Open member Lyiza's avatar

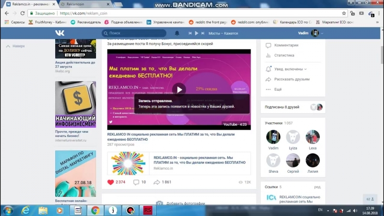point(293,137)
